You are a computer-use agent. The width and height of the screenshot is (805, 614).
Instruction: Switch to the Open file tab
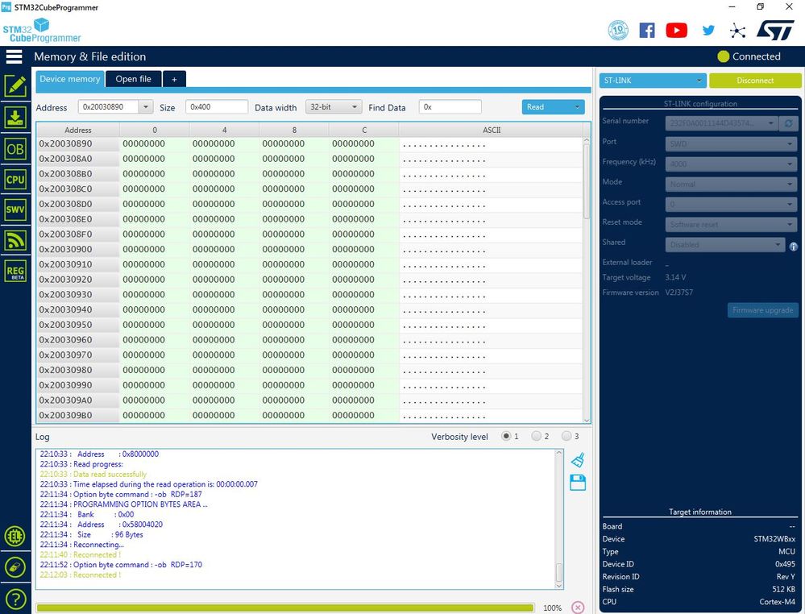coord(134,79)
